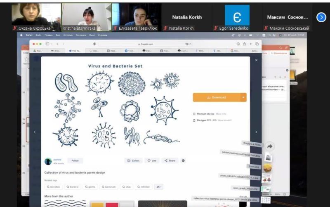Image resolution: width=330 pixels, height=207 pixels.
Task: Open open_graph_image.png in downloads stack
Action: (x=266, y=189)
